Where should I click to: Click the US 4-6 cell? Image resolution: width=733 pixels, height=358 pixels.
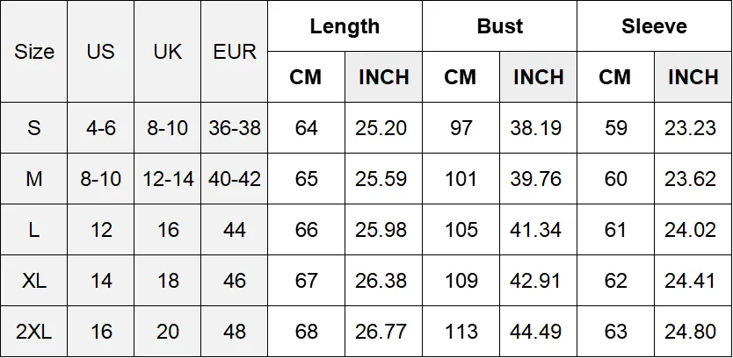tap(100, 128)
